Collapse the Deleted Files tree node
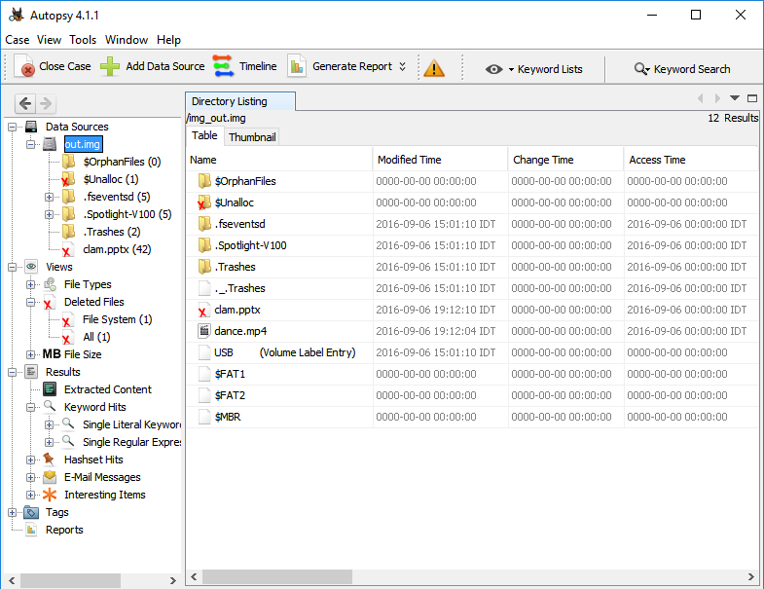The width and height of the screenshot is (764, 589). (x=30, y=302)
